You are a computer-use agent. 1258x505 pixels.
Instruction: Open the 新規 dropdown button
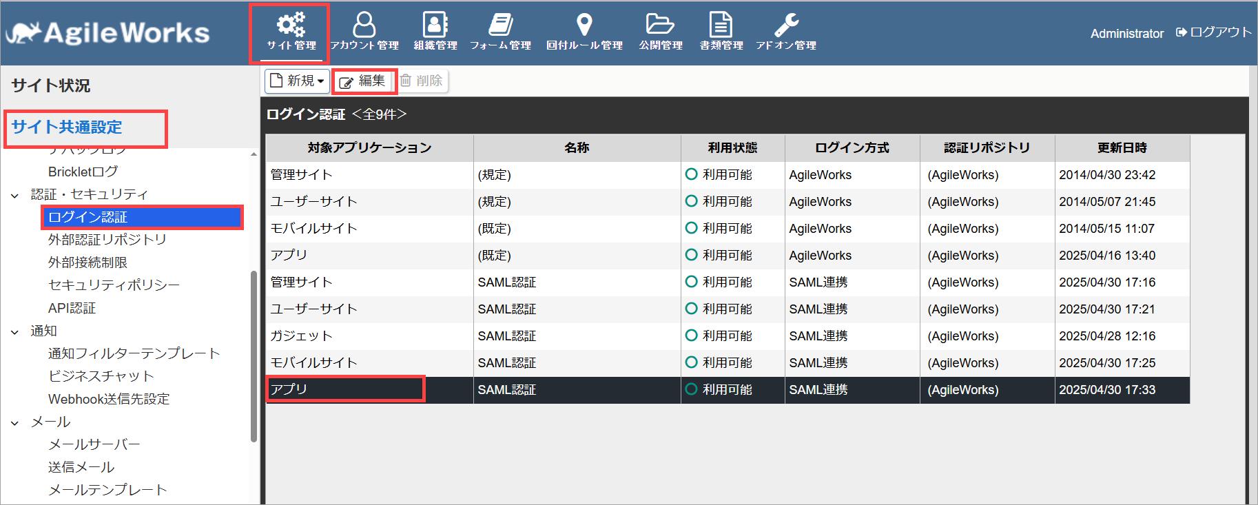pos(297,81)
